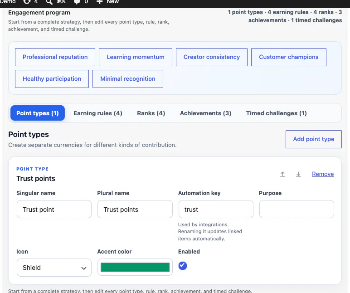
Task: Select the Customer champions preset
Action: [289, 57]
